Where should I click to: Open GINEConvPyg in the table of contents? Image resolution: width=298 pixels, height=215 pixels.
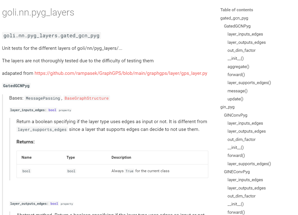point(237,172)
